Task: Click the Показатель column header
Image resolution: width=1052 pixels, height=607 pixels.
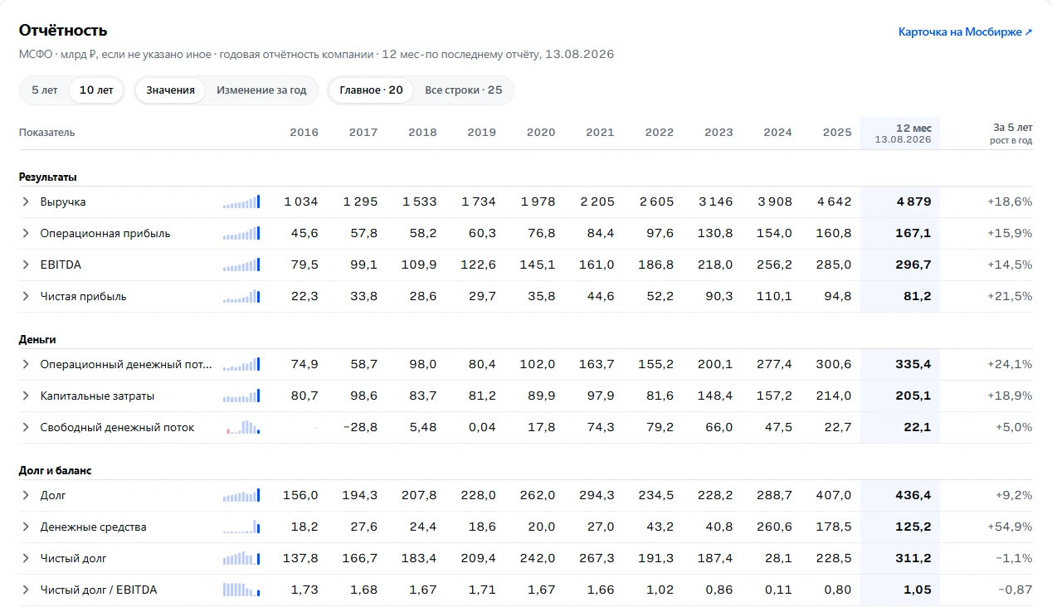Action: pyautogui.click(x=46, y=133)
